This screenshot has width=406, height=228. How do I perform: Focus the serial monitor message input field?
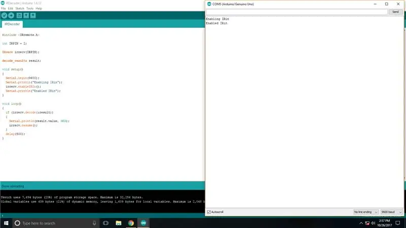[297, 12]
